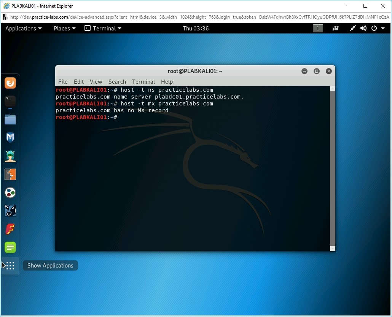Open the power system menu arrow
This screenshot has width=392, height=317.
382,29
